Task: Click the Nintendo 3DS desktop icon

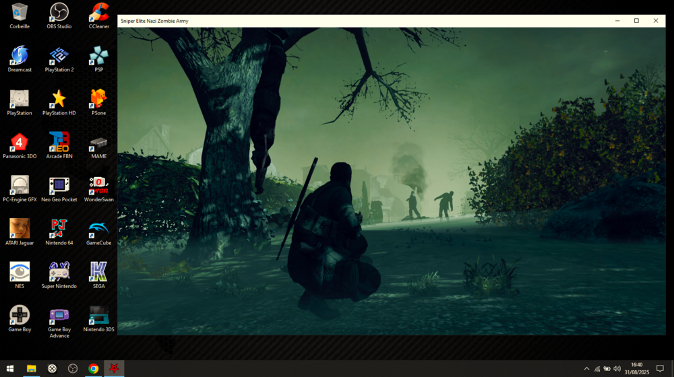Action: [x=99, y=316]
